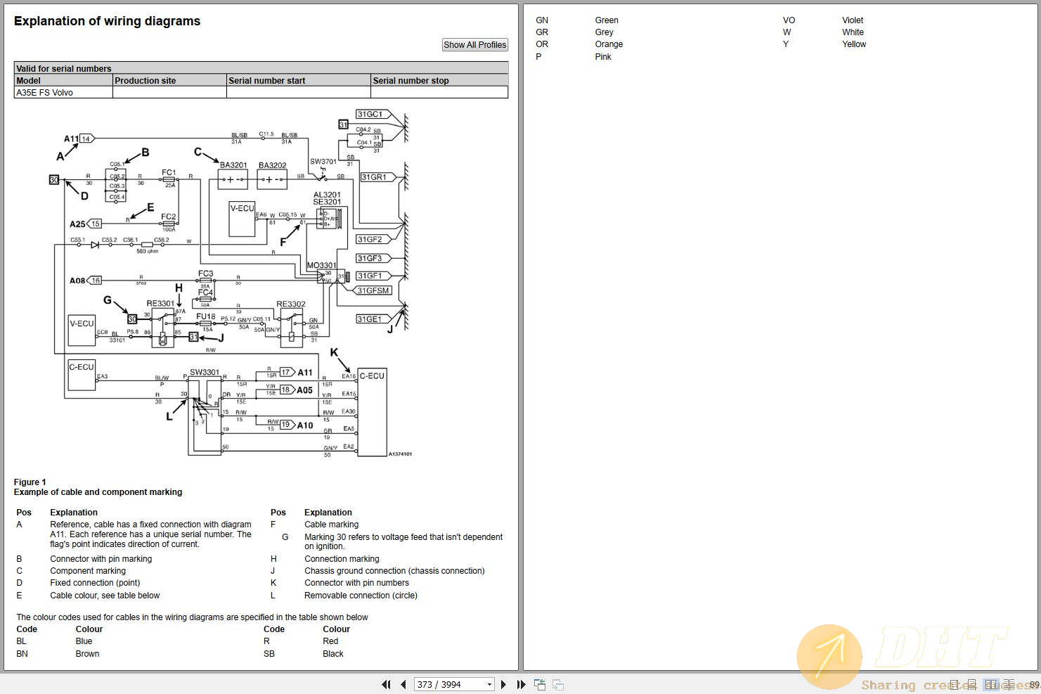Click the 'Orange' colour entry

point(609,44)
